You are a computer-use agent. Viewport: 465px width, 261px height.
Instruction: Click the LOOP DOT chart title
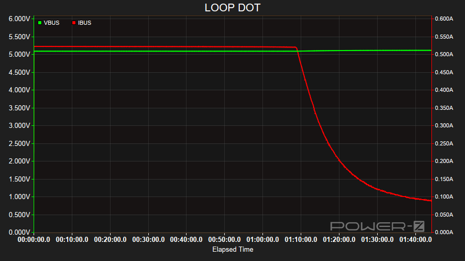click(233, 8)
